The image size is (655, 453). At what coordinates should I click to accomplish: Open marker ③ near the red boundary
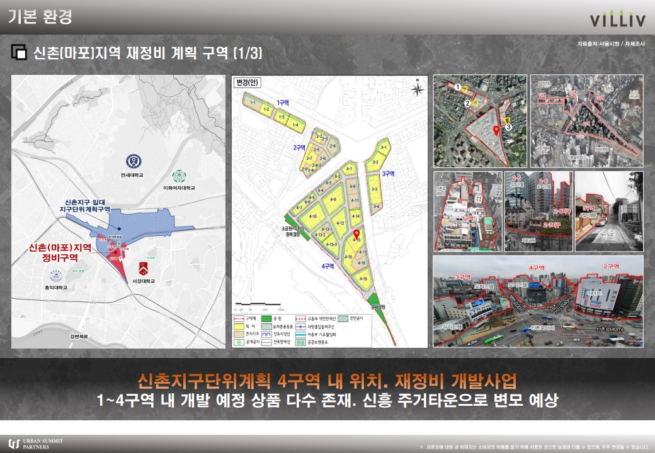tap(509, 127)
